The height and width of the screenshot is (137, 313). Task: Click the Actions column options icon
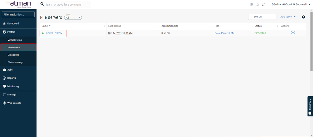(304, 26)
